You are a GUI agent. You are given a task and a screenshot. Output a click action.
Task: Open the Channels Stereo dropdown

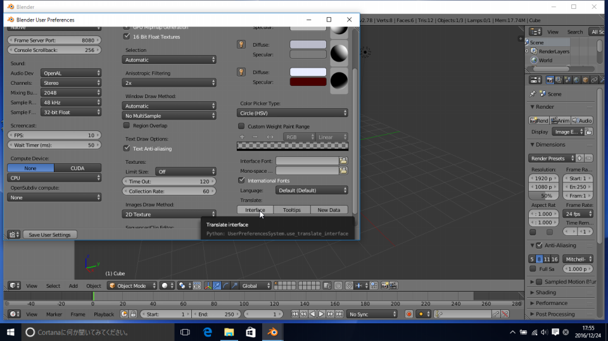tap(71, 83)
